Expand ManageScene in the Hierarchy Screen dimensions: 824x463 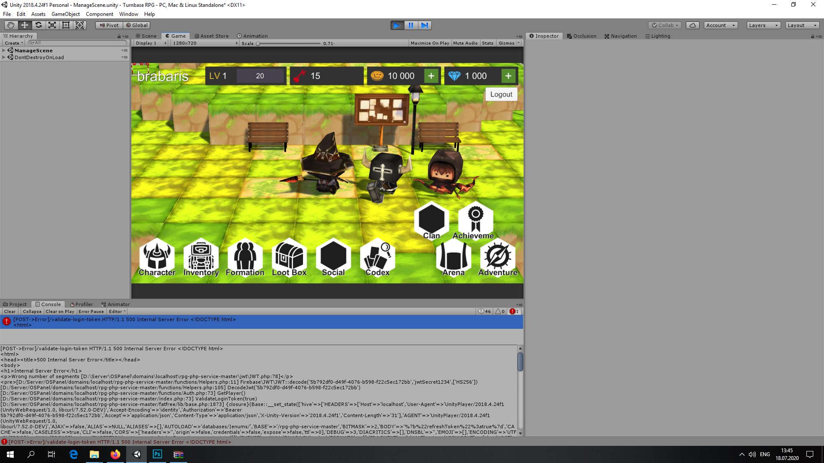pyautogui.click(x=3, y=50)
